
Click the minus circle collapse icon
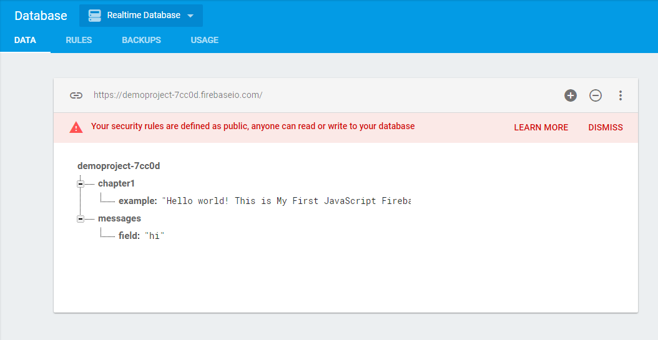click(596, 95)
